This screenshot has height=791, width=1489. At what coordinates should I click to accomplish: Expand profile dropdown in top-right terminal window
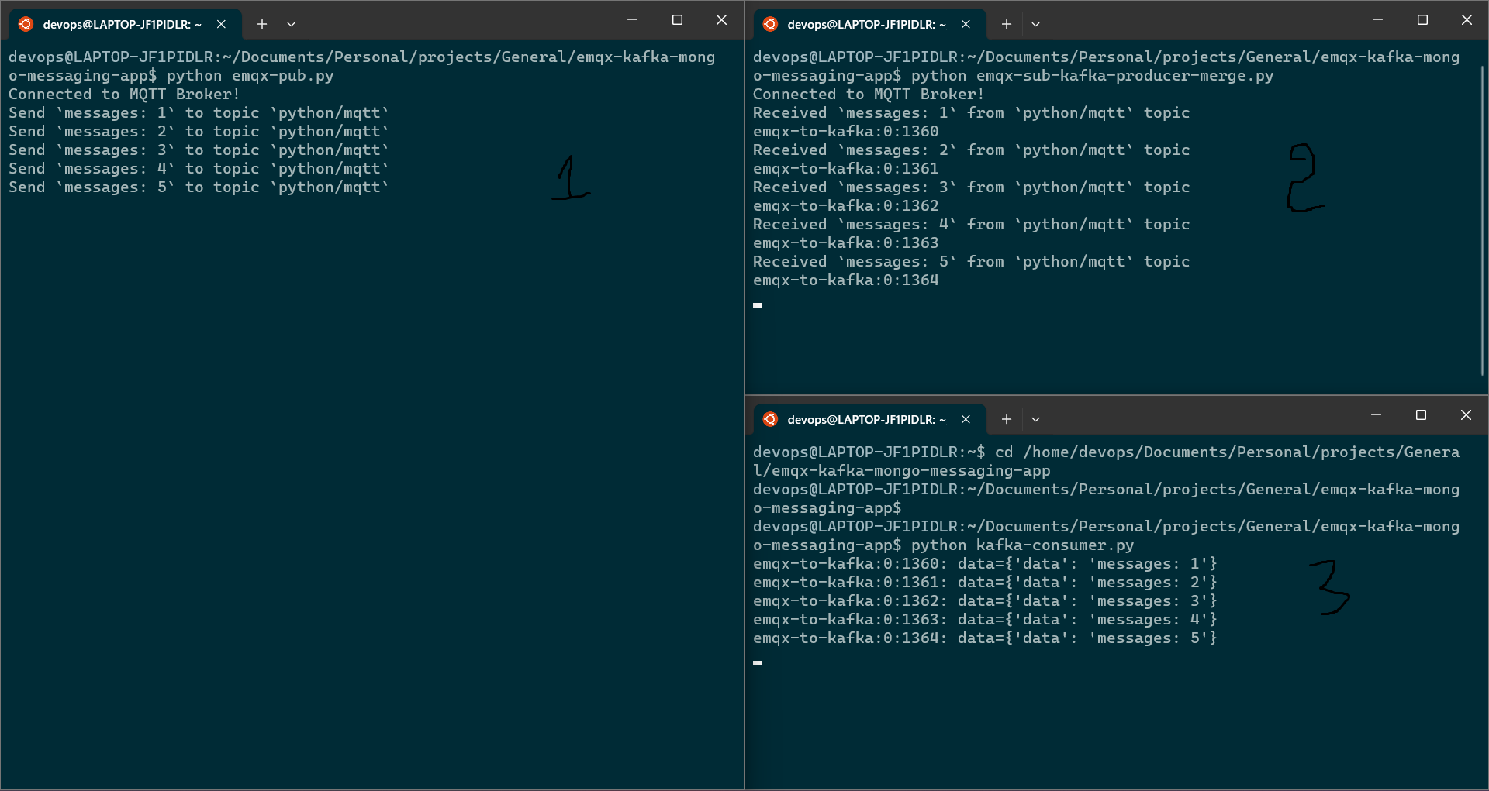click(1036, 24)
